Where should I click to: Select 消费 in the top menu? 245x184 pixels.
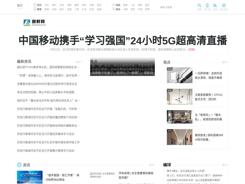point(125,9)
